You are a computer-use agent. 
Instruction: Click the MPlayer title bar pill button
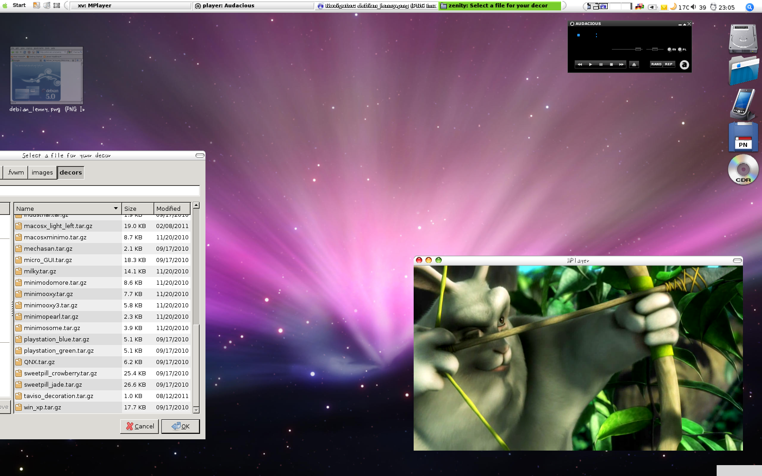pos(738,261)
